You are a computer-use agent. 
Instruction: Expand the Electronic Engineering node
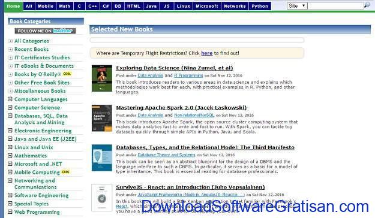coord(10,131)
